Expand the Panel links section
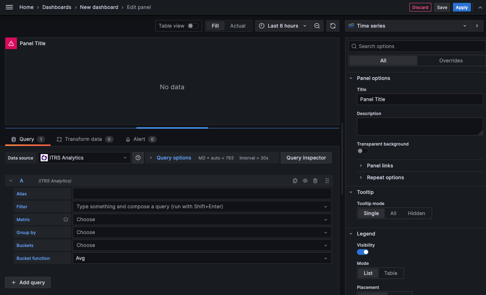The image size is (486, 295). point(380,166)
